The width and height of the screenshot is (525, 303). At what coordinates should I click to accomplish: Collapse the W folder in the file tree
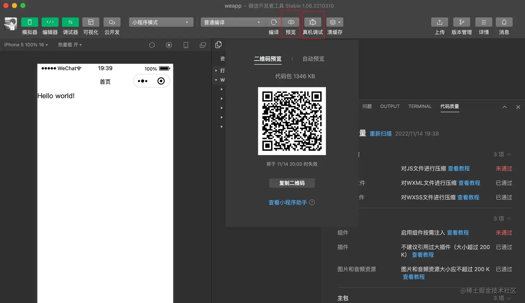pyautogui.click(x=216, y=80)
